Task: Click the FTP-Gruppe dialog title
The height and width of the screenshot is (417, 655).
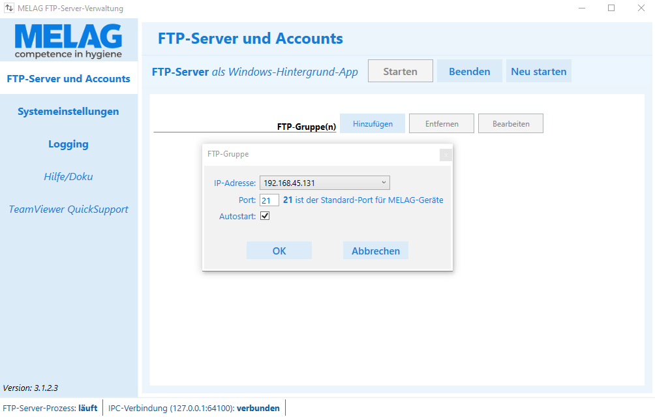Action: 228,154
